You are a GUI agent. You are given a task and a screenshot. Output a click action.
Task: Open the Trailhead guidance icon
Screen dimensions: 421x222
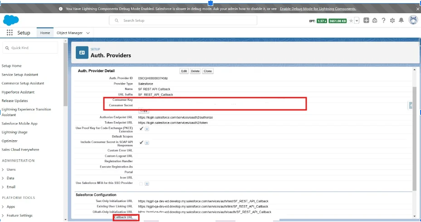(375, 20)
